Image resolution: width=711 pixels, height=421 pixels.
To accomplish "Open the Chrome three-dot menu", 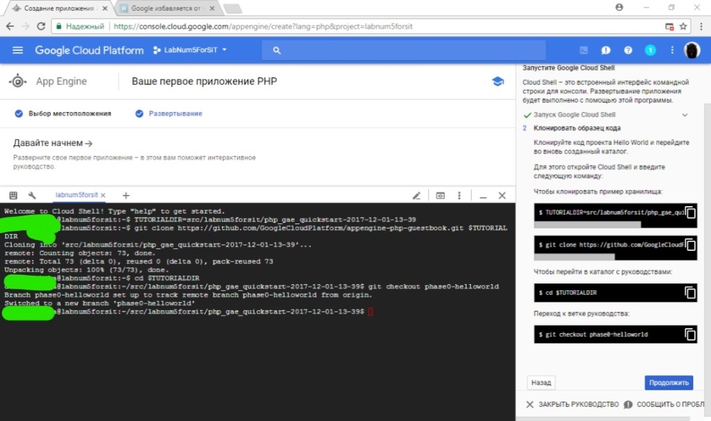I will (701, 26).
